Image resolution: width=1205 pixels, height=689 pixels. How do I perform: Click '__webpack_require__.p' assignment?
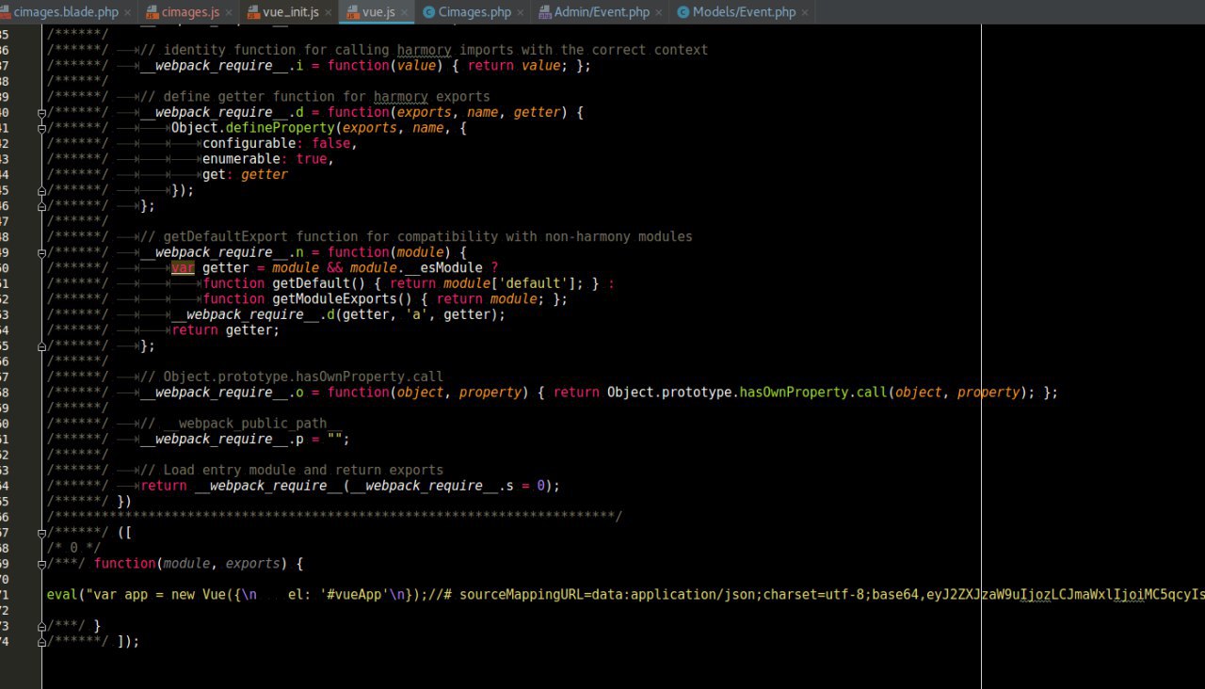[222, 439]
